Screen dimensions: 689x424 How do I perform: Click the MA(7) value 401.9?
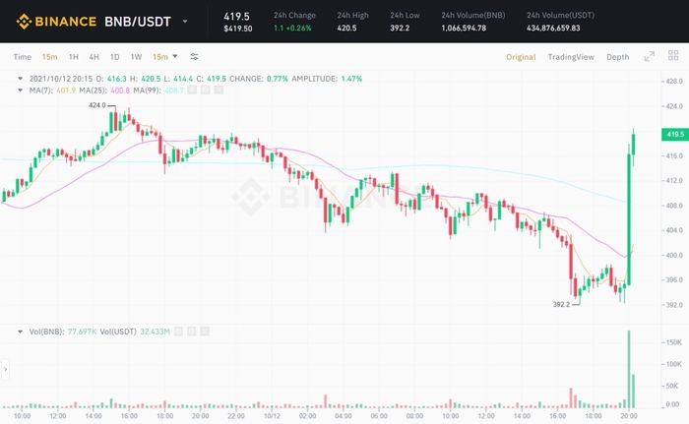click(x=66, y=91)
